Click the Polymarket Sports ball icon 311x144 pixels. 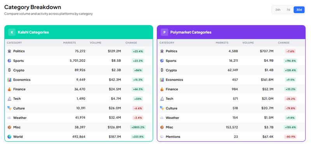[x=162, y=61]
